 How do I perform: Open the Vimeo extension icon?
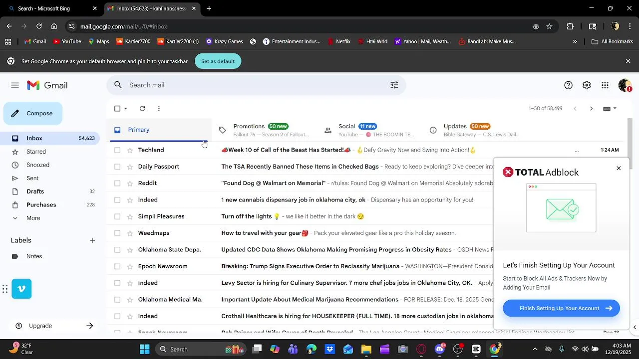(21, 289)
